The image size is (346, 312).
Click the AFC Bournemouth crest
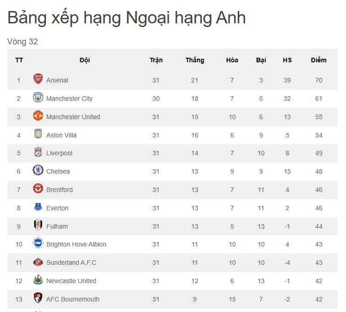coord(38,298)
